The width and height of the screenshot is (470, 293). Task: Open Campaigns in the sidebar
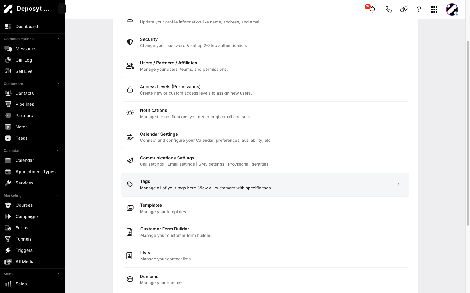33,216
